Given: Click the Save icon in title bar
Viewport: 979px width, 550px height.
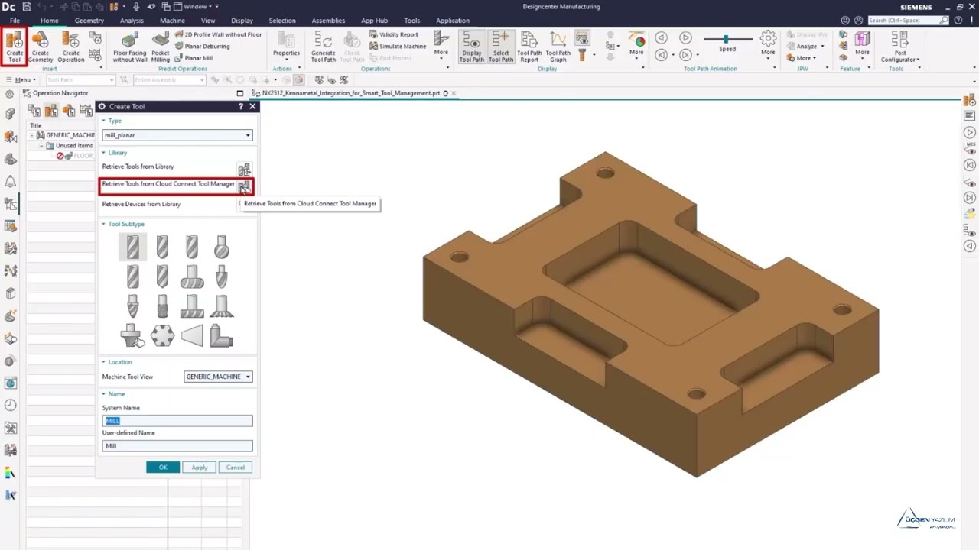Looking at the screenshot, I should coord(27,6).
